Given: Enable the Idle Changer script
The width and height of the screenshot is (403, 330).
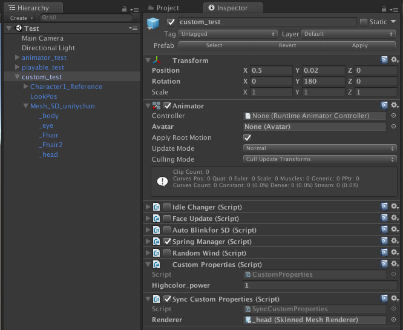Looking at the screenshot, I should click(x=167, y=207).
